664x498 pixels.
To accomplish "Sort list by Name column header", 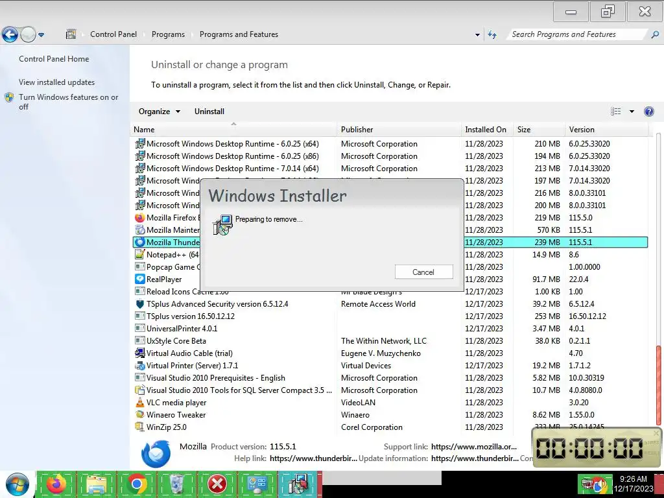I will click(x=233, y=130).
